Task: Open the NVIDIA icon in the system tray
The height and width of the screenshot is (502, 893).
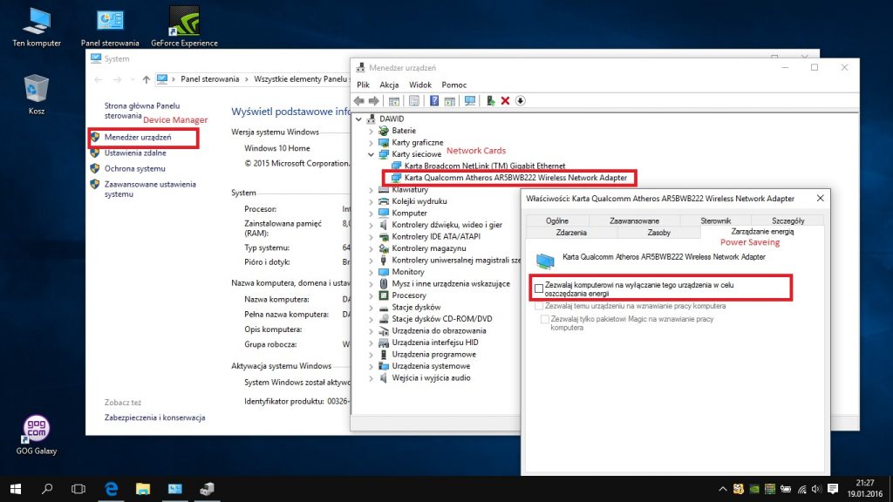Action: tap(755, 489)
